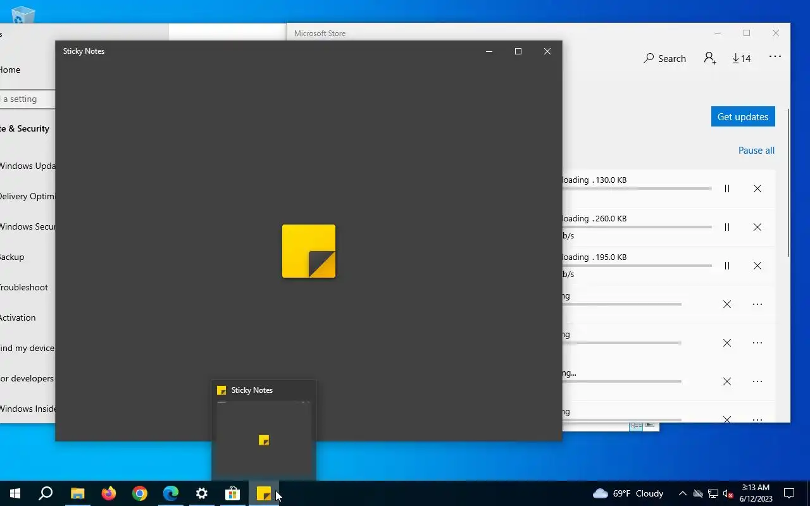Maximize the Microsoft Store window

747,33
